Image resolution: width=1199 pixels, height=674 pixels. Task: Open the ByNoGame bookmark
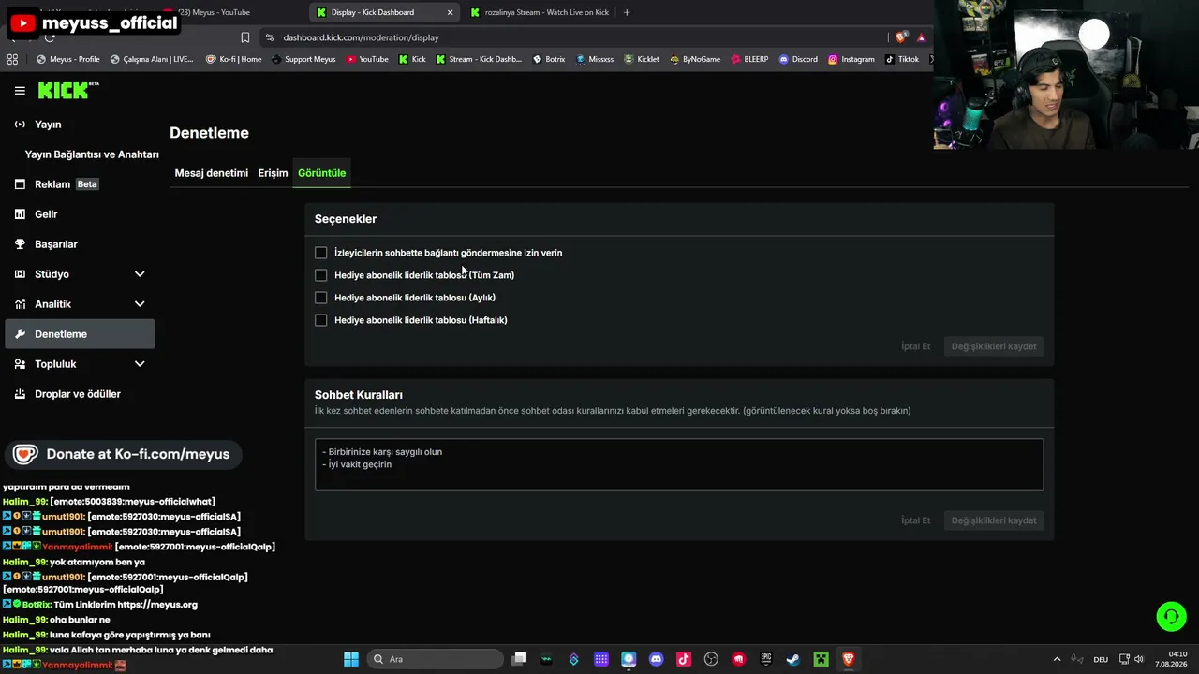[694, 59]
